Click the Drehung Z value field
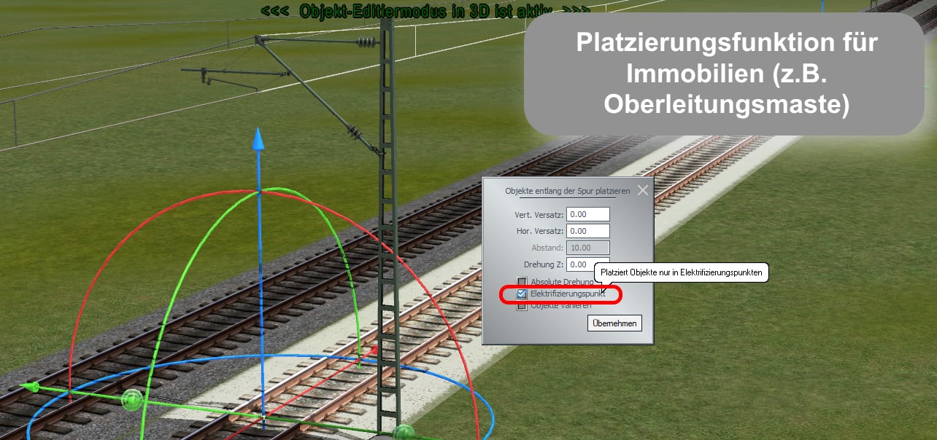This screenshot has width=937, height=440. click(x=587, y=264)
